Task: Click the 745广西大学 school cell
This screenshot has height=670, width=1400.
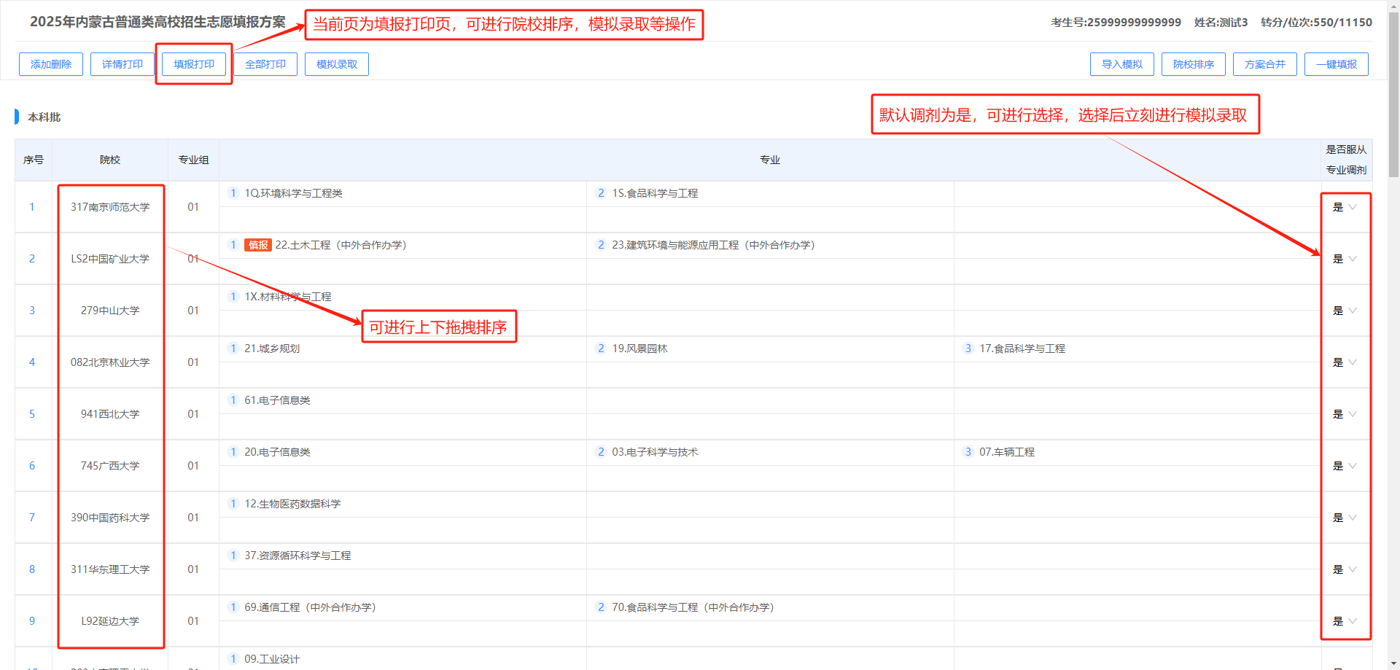Action: pos(110,466)
